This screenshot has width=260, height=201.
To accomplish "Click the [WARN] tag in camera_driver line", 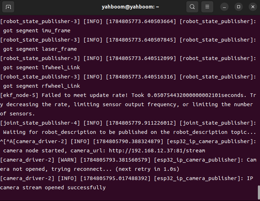I will 67,160.
